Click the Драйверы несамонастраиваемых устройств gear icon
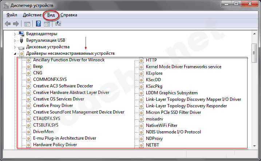261x161 pixels. tap(21, 54)
